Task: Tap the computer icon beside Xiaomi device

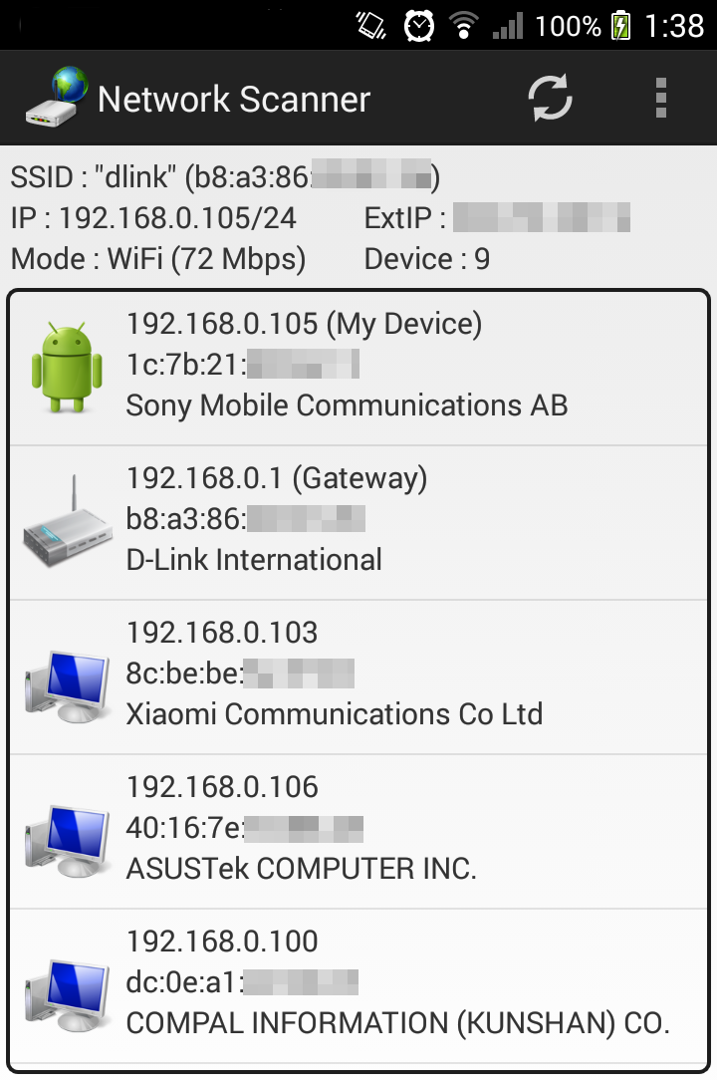Action: pyautogui.click(x=67, y=686)
